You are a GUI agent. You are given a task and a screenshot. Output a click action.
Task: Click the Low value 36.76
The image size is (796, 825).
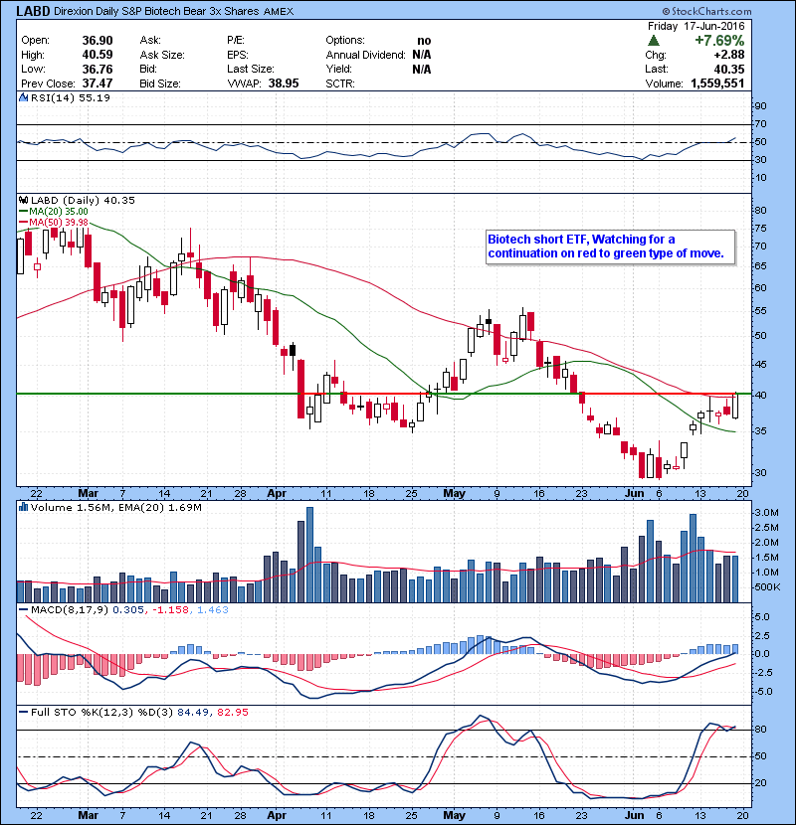coord(98,69)
